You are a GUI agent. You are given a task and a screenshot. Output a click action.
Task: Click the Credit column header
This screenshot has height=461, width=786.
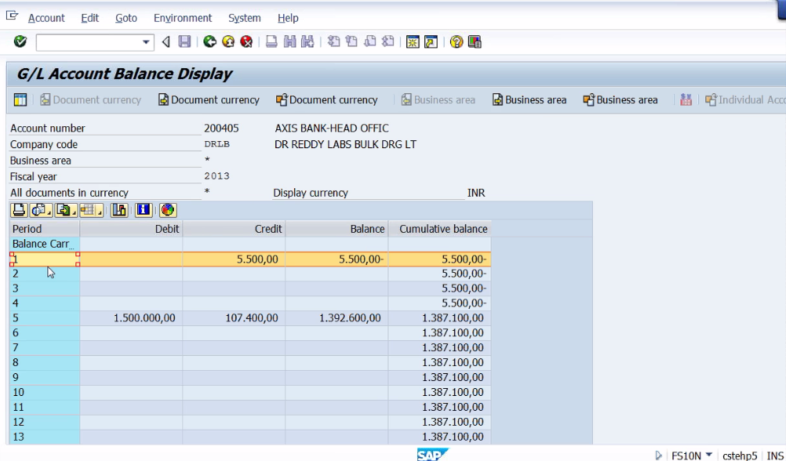tap(234, 229)
